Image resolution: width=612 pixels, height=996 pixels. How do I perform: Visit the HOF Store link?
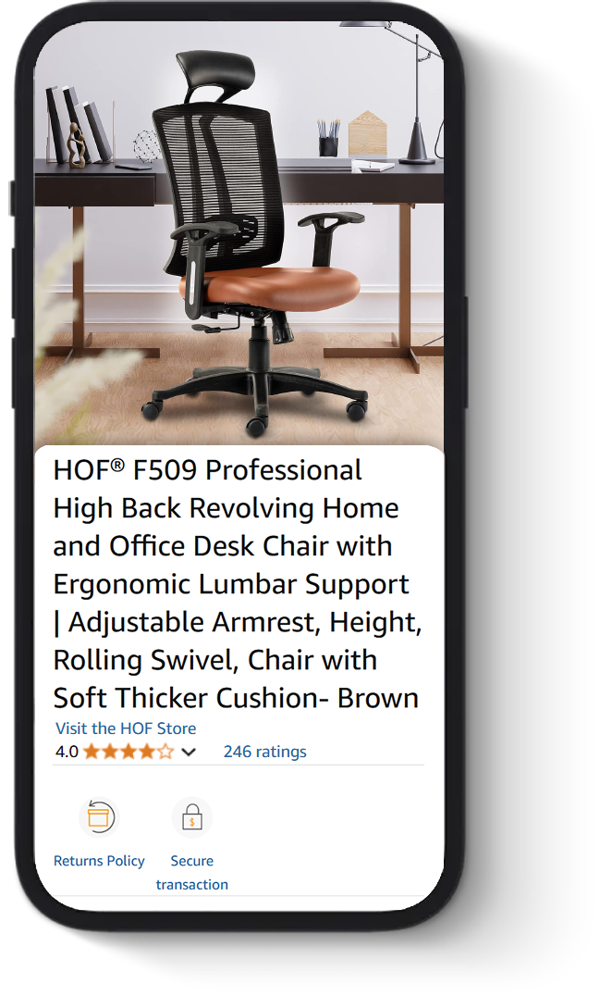point(126,728)
